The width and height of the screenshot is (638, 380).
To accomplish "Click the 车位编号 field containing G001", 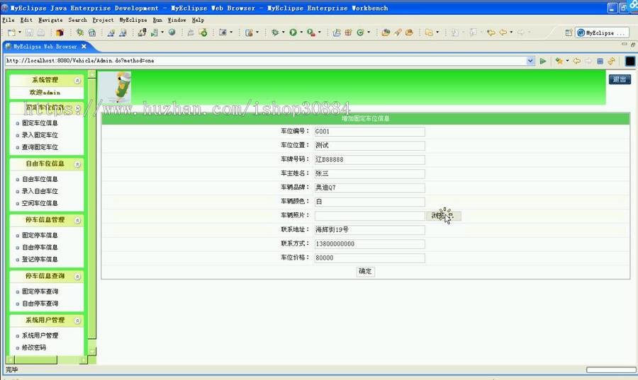I will 369,132.
